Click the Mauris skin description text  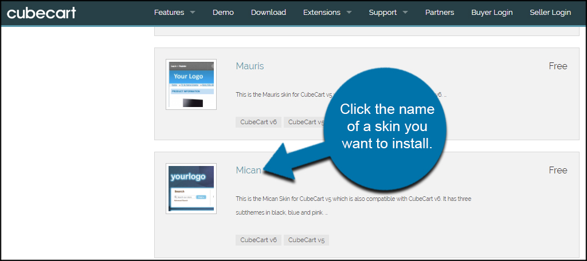(x=341, y=95)
